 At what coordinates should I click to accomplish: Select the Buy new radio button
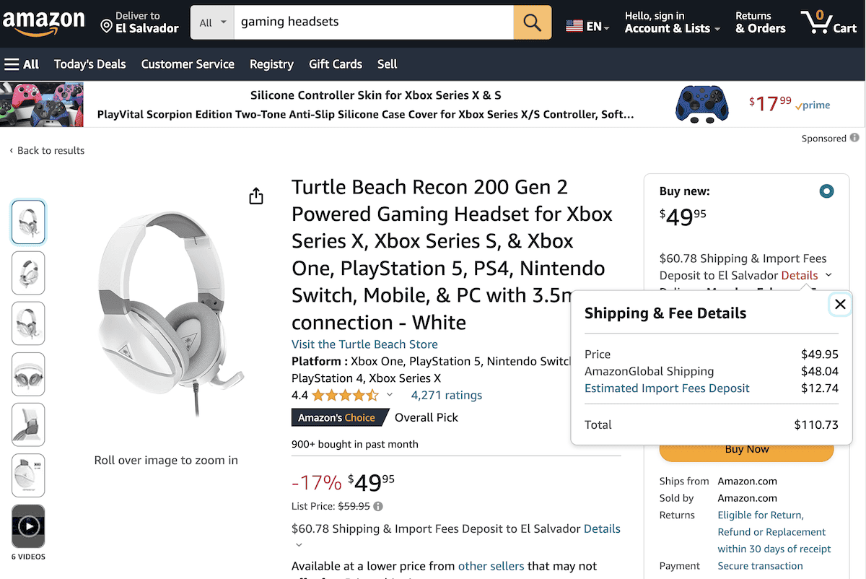[826, 191]
